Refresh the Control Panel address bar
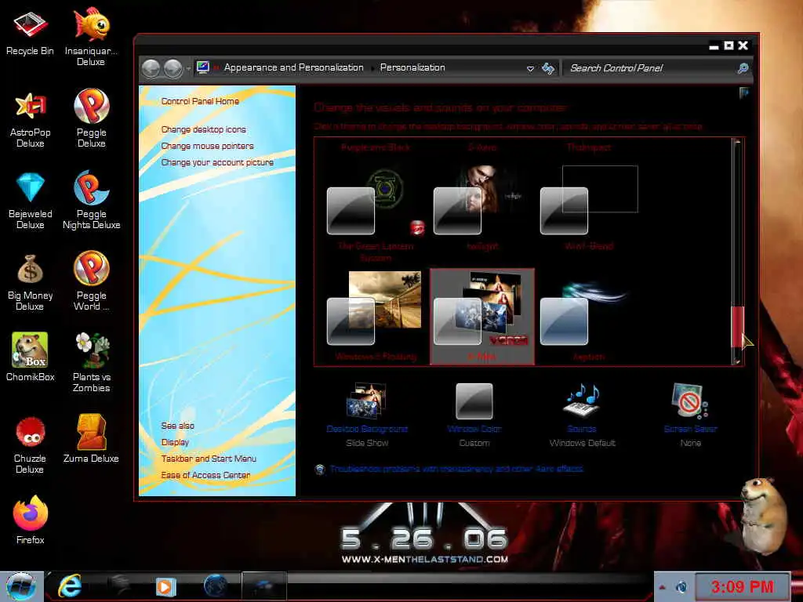Image resolution: width=803 pixels, height=602 pixels. [x=548, y=68]
